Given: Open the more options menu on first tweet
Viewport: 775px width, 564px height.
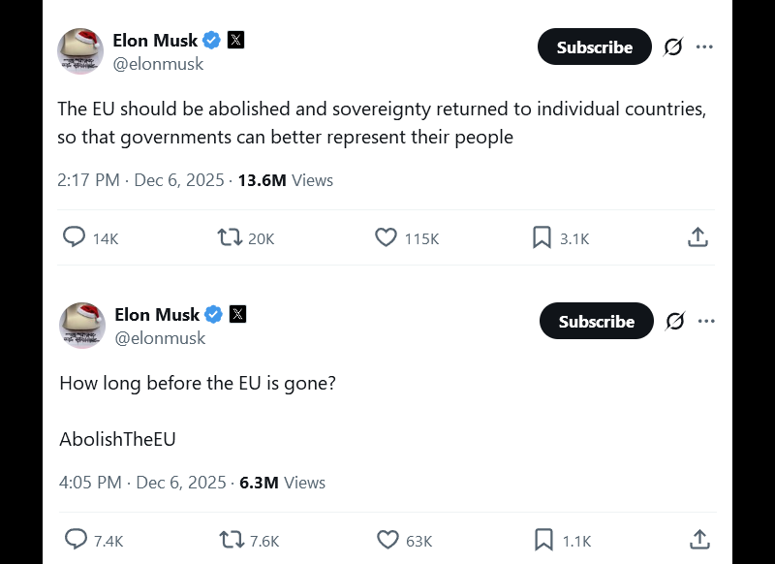Looking at the screenshot, I should click(x=705, y=47).
